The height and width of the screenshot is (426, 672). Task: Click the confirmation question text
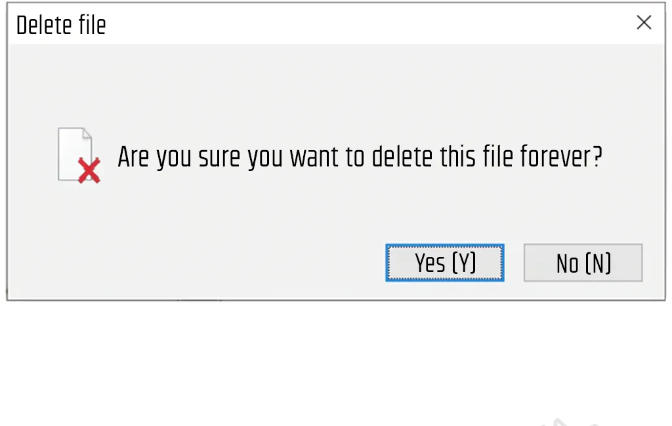pos(360,157)
